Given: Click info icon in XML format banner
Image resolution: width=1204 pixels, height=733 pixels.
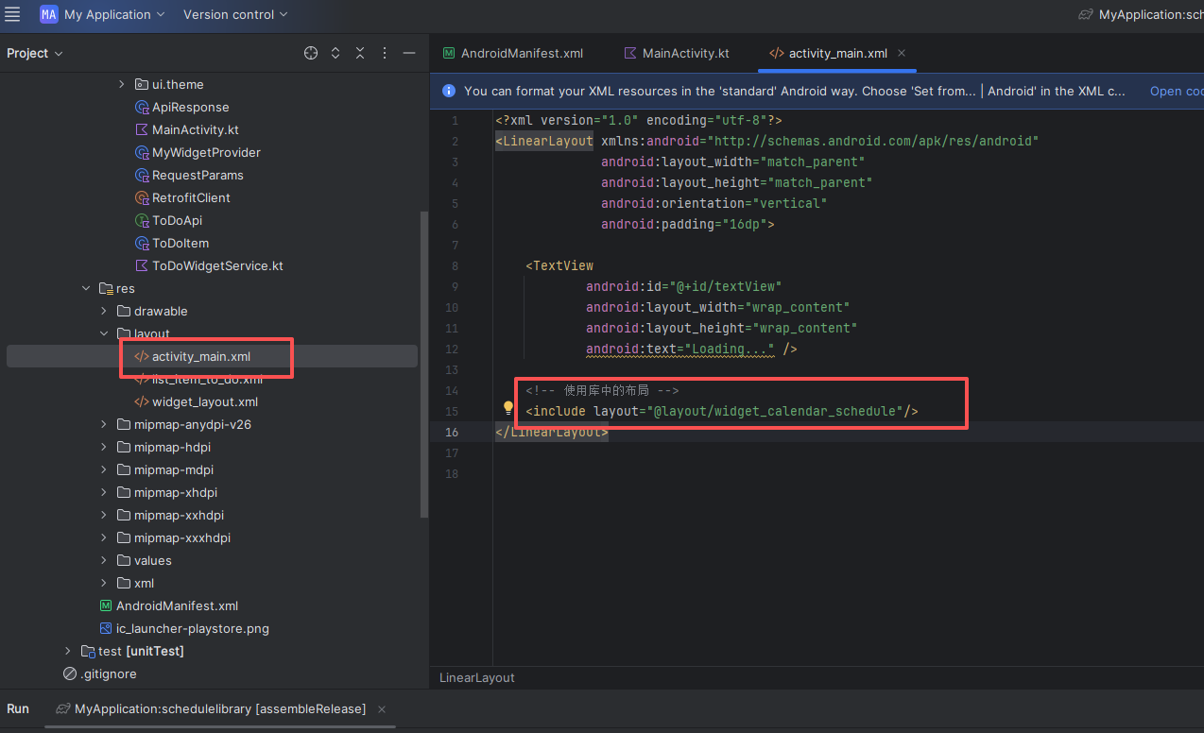Looking at the screenshot, I should 448,91.
